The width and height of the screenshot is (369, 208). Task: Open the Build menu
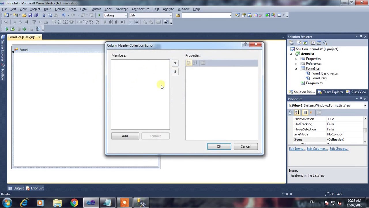(48, 9)
